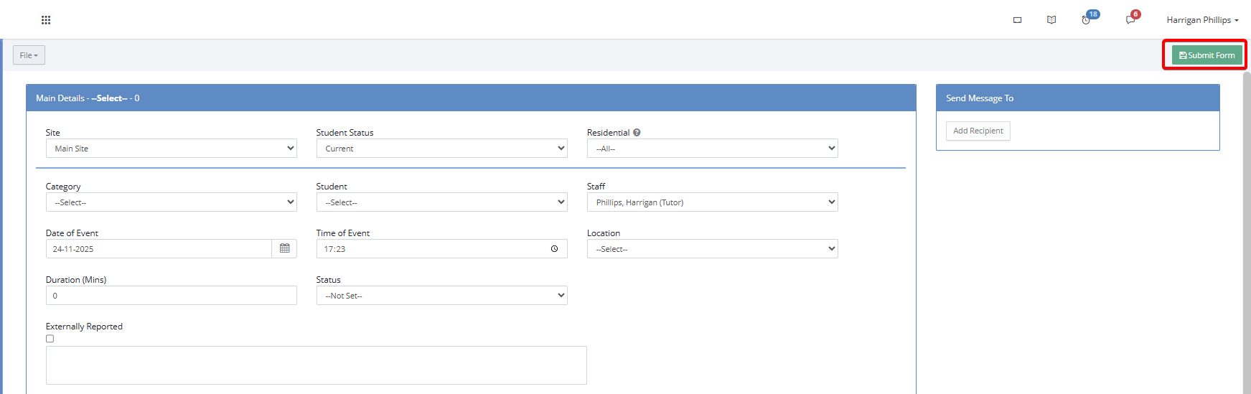The image size is (1251, 394).
Task: Open the Student select dropdown
Action: (441, 202)
